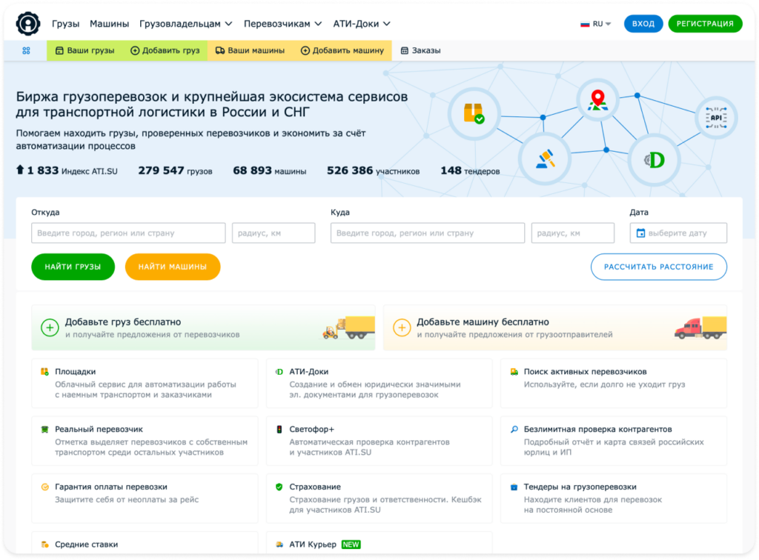Viewport: 759px width, 560px height.
Task: Click the РЕГИСТРАЦИЯ button
Action: click(x=705, y=23)
